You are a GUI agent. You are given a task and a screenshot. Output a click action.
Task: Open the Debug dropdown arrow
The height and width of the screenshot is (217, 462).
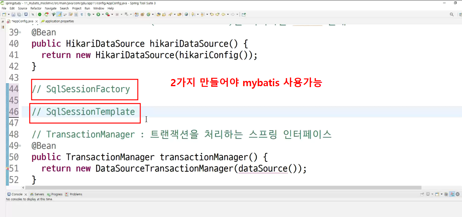click(94, 14)
